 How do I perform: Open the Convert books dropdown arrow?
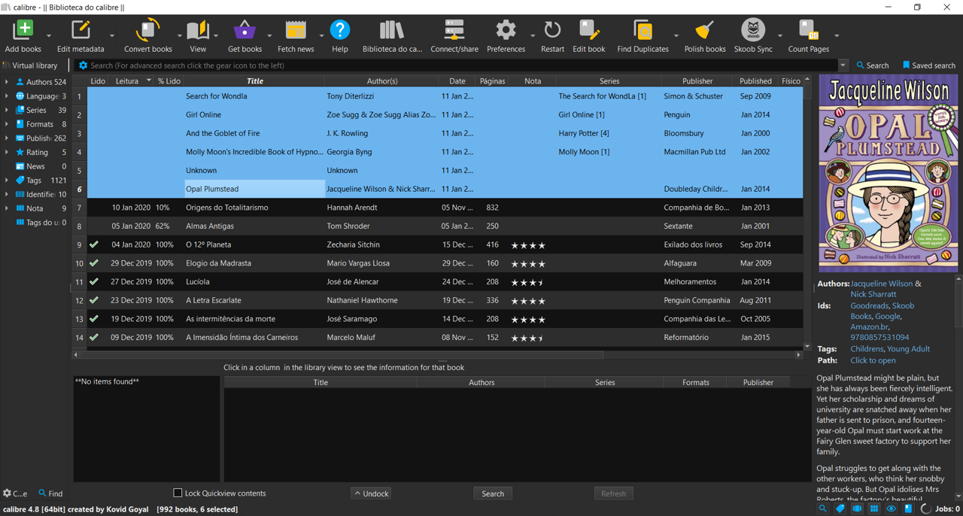[x=179, y=35]
